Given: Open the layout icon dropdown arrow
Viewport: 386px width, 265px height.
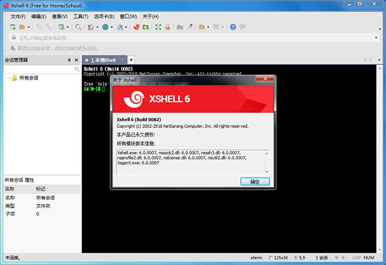Looking at the screenshot, I should tap(223, 27).
